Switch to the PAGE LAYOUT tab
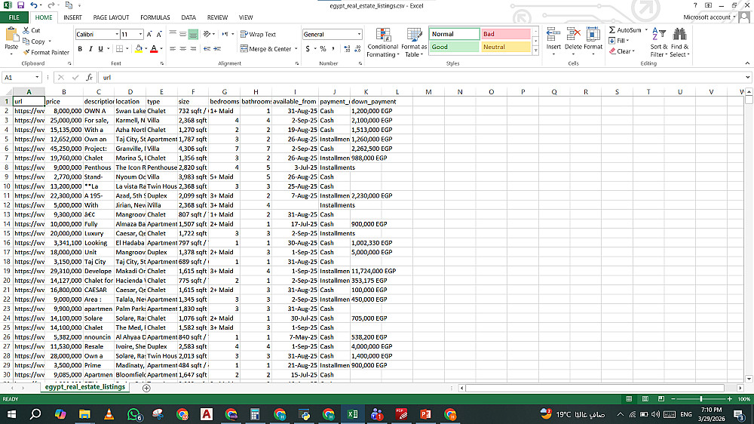This screenshot has height=424, width=754. (x=111, y=17)
